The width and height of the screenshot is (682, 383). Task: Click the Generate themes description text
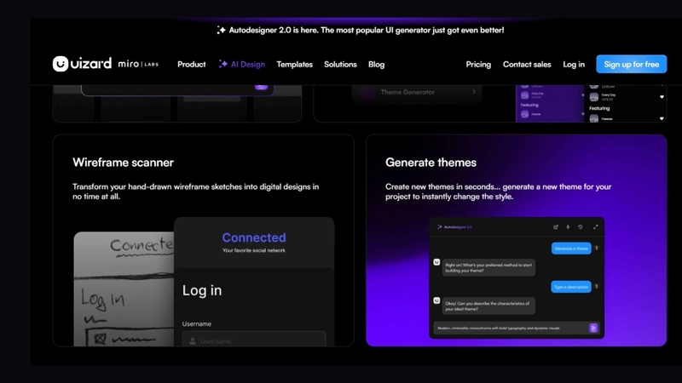pos(499,191)
